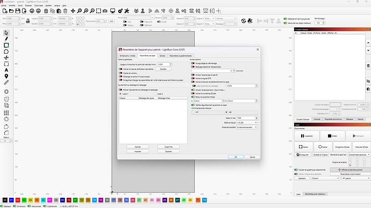Open the 'Mode de transfert' dropdown
The image size is (371, 208).
(247, 127)
